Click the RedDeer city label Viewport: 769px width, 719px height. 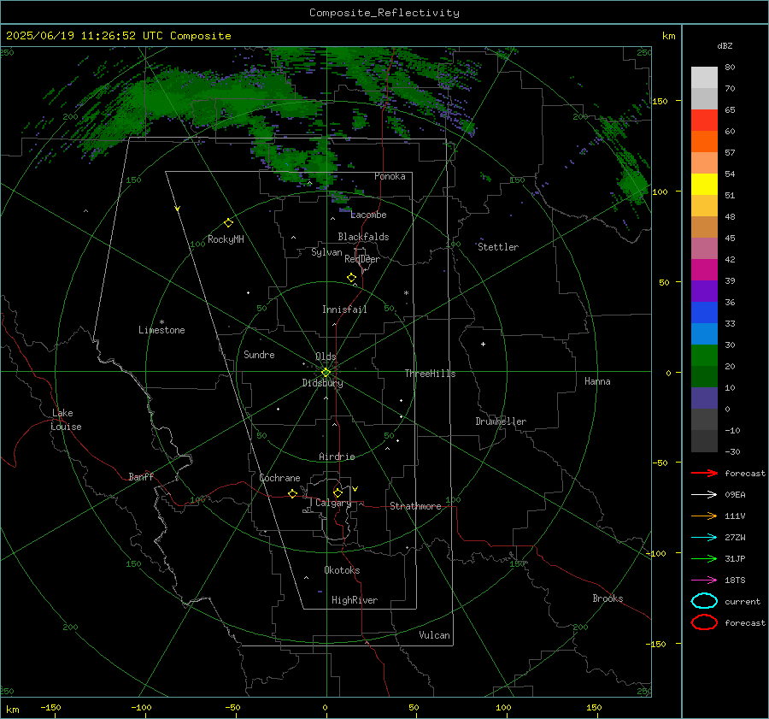point(362,259)
